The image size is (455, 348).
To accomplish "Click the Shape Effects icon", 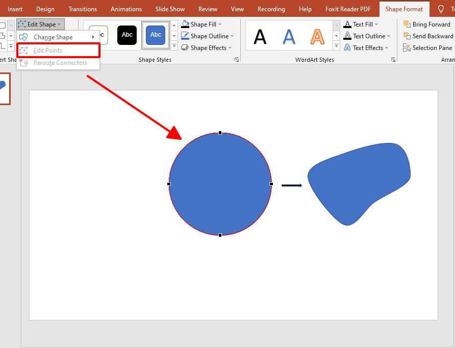I will pyautogui.click(x=185, y=47).
